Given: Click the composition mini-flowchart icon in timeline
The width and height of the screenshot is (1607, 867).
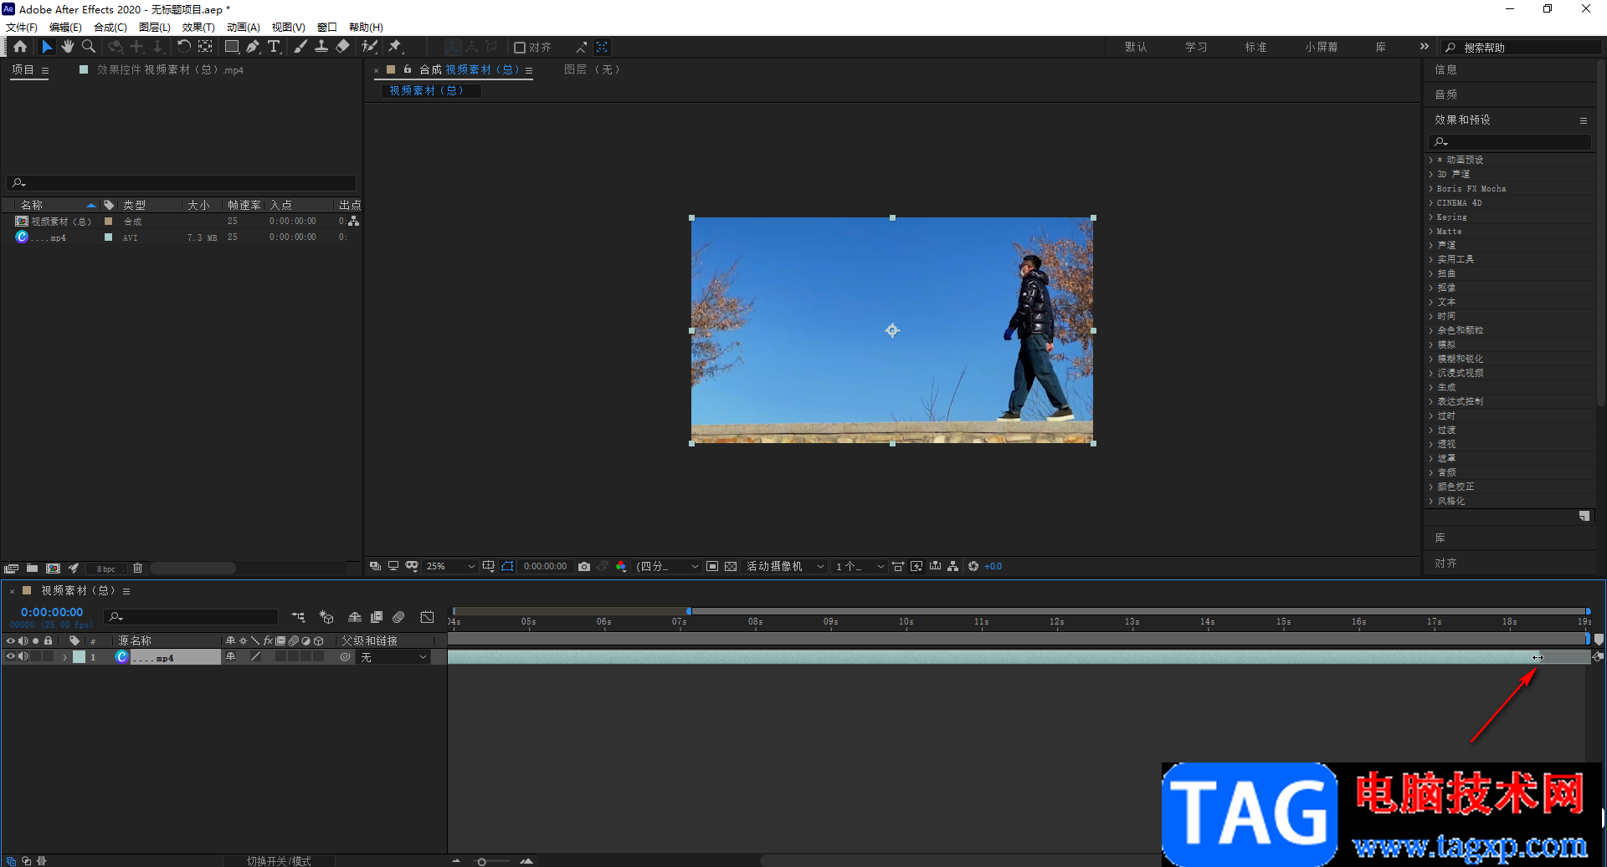Looking at the screenshot, I should pyautogui.click(x=298, y=617).
